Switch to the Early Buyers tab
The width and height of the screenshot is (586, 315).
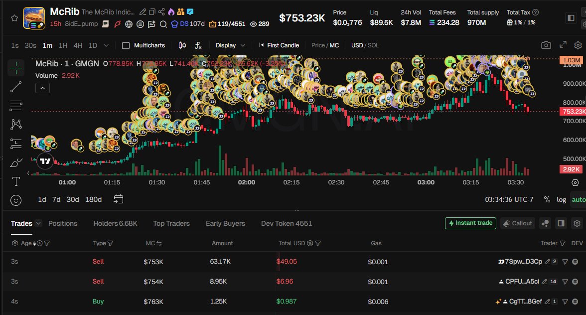click(x=225, y=223)
